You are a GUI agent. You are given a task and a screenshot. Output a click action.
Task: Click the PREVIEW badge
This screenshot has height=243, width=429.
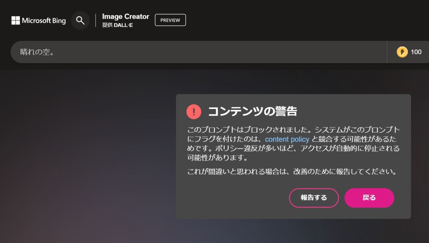170,20
